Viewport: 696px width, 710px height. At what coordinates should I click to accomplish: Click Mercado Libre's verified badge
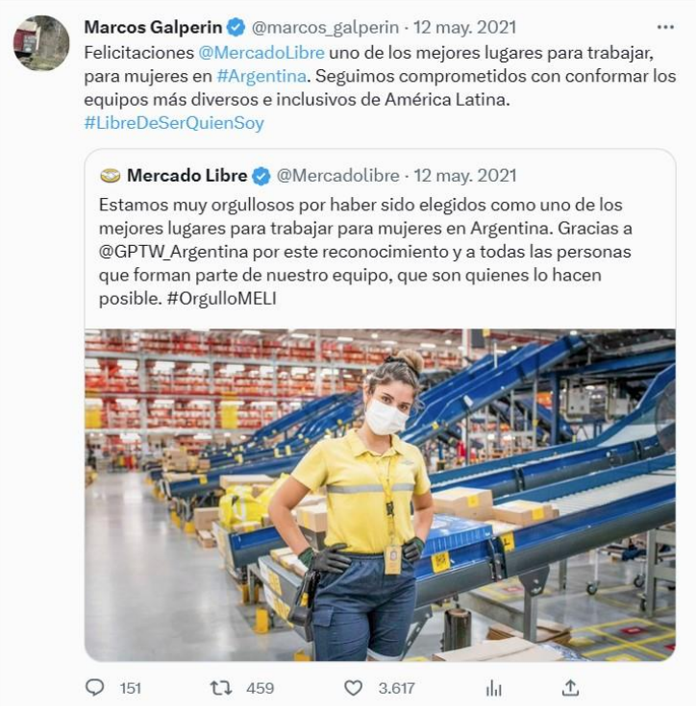click(x=261, y=176)
